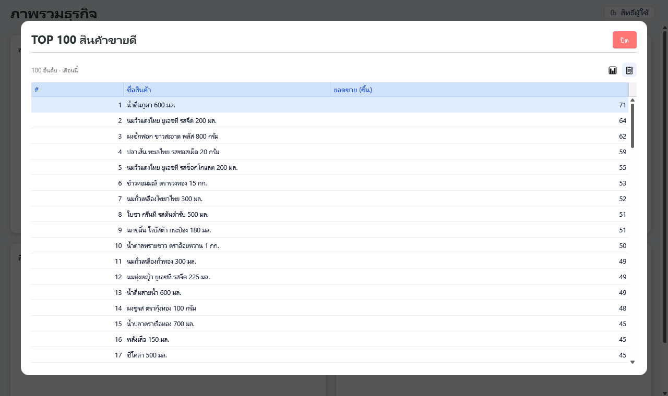Click the table's vertical scrollbar thumb
Viewport: 668px width, 396px height.
pos(633,126)
